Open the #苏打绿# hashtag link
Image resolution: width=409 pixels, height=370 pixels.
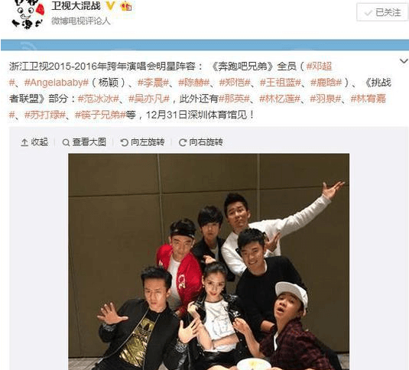[x=44, y=115]
